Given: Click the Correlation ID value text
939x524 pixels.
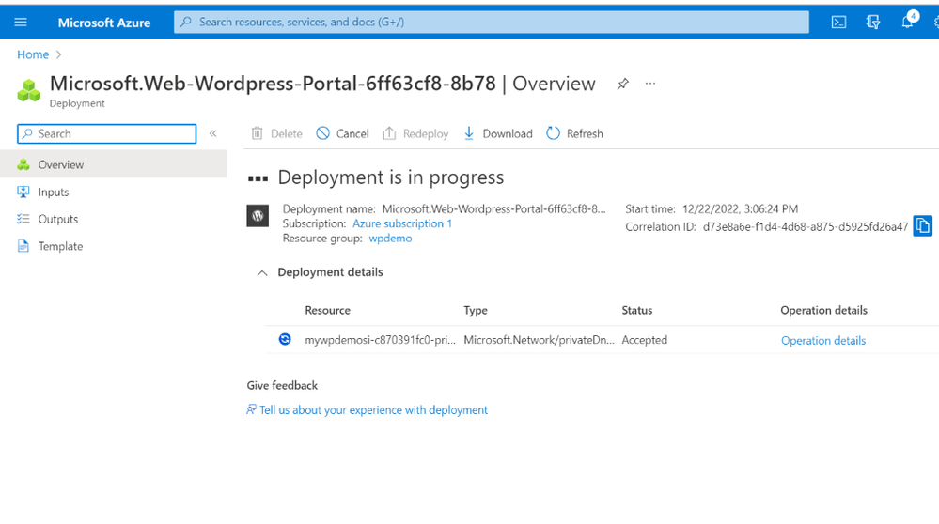Looking at the screenshot, I should pyautogui.click(x=806, y=226).
